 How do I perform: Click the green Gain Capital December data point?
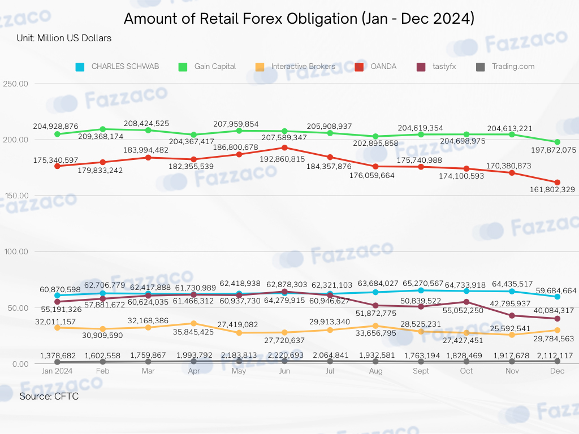(x=557, y=142)
